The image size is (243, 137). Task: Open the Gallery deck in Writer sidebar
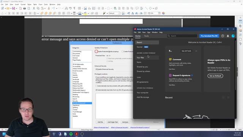point(240,30)
